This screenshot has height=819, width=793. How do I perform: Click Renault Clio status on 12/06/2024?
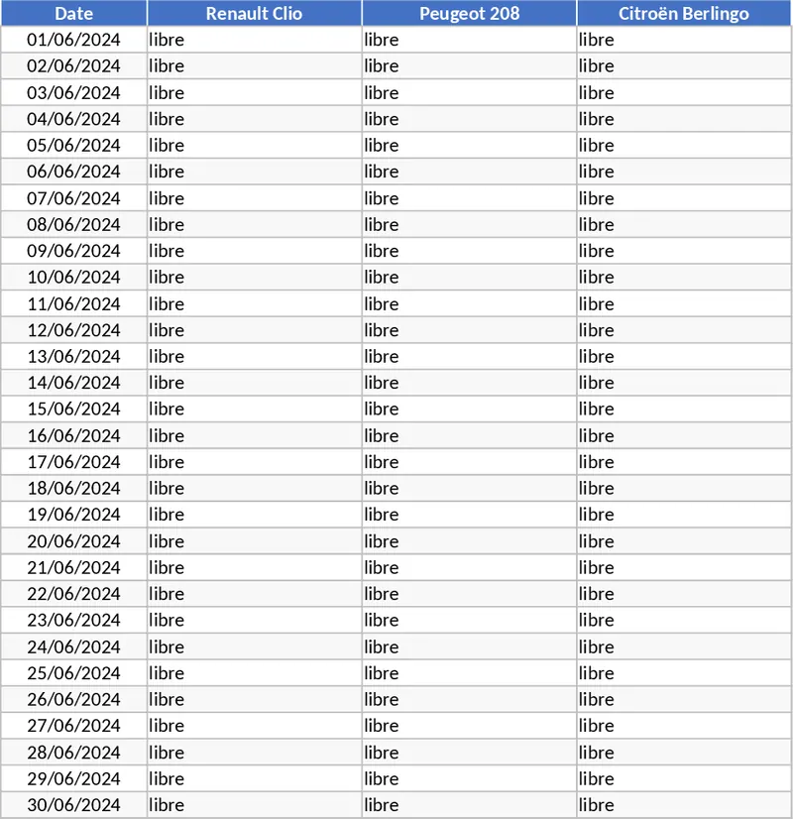coord(254,329)
